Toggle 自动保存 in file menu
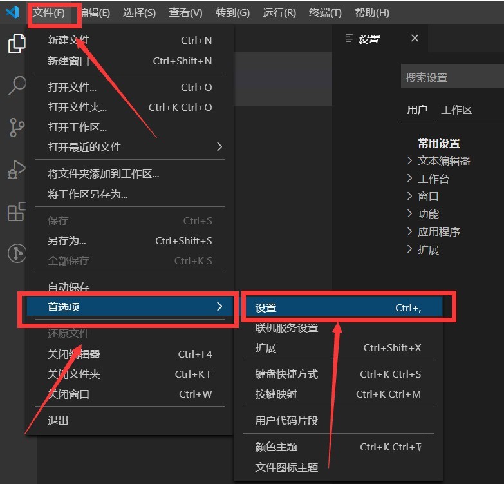The width and height of the screenshot is (504, 484). click(130, 287)
